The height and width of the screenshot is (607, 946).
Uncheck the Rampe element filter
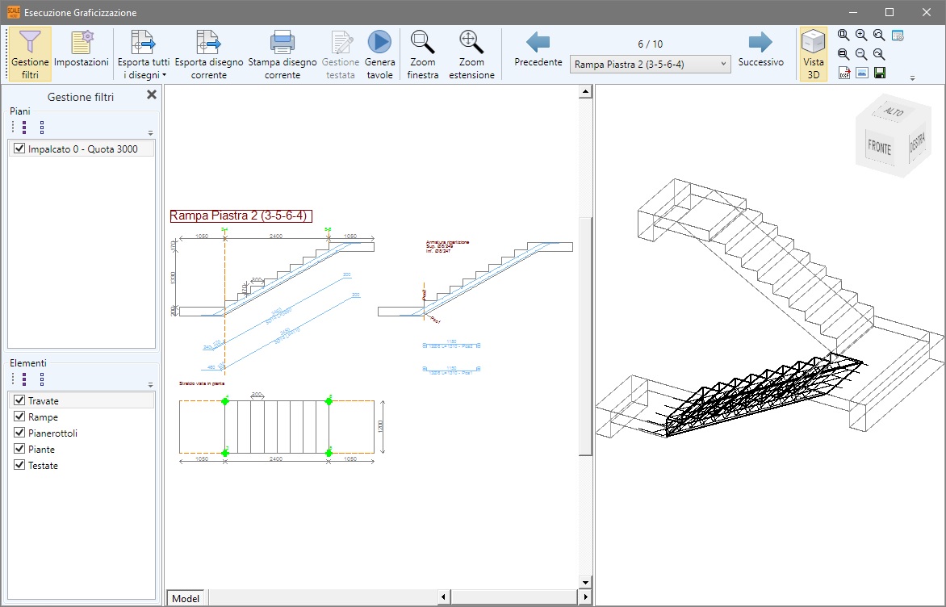point(19,417)
